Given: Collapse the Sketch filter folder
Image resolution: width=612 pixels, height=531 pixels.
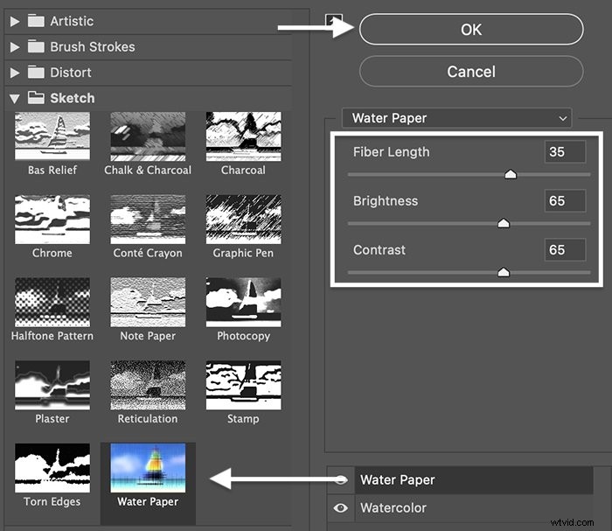Looking at the screenshot, I should click(x=15, y=98).
